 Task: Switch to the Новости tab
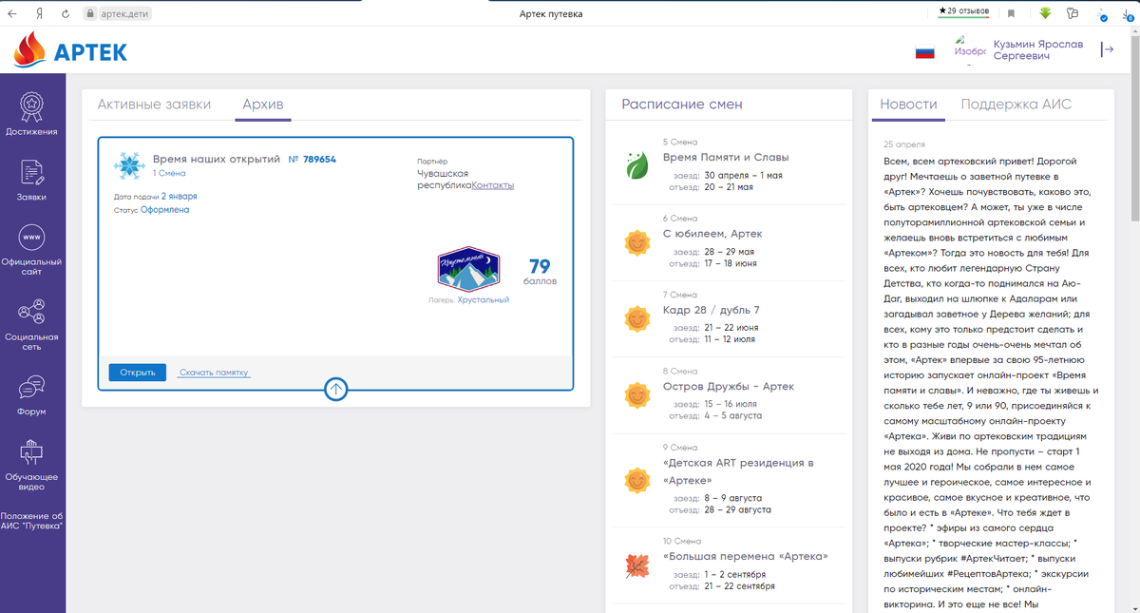[908, 105]
